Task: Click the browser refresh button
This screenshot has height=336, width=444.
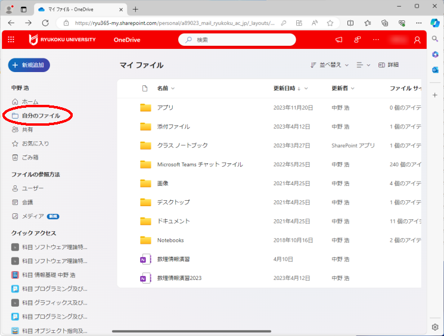Action: 45,23
